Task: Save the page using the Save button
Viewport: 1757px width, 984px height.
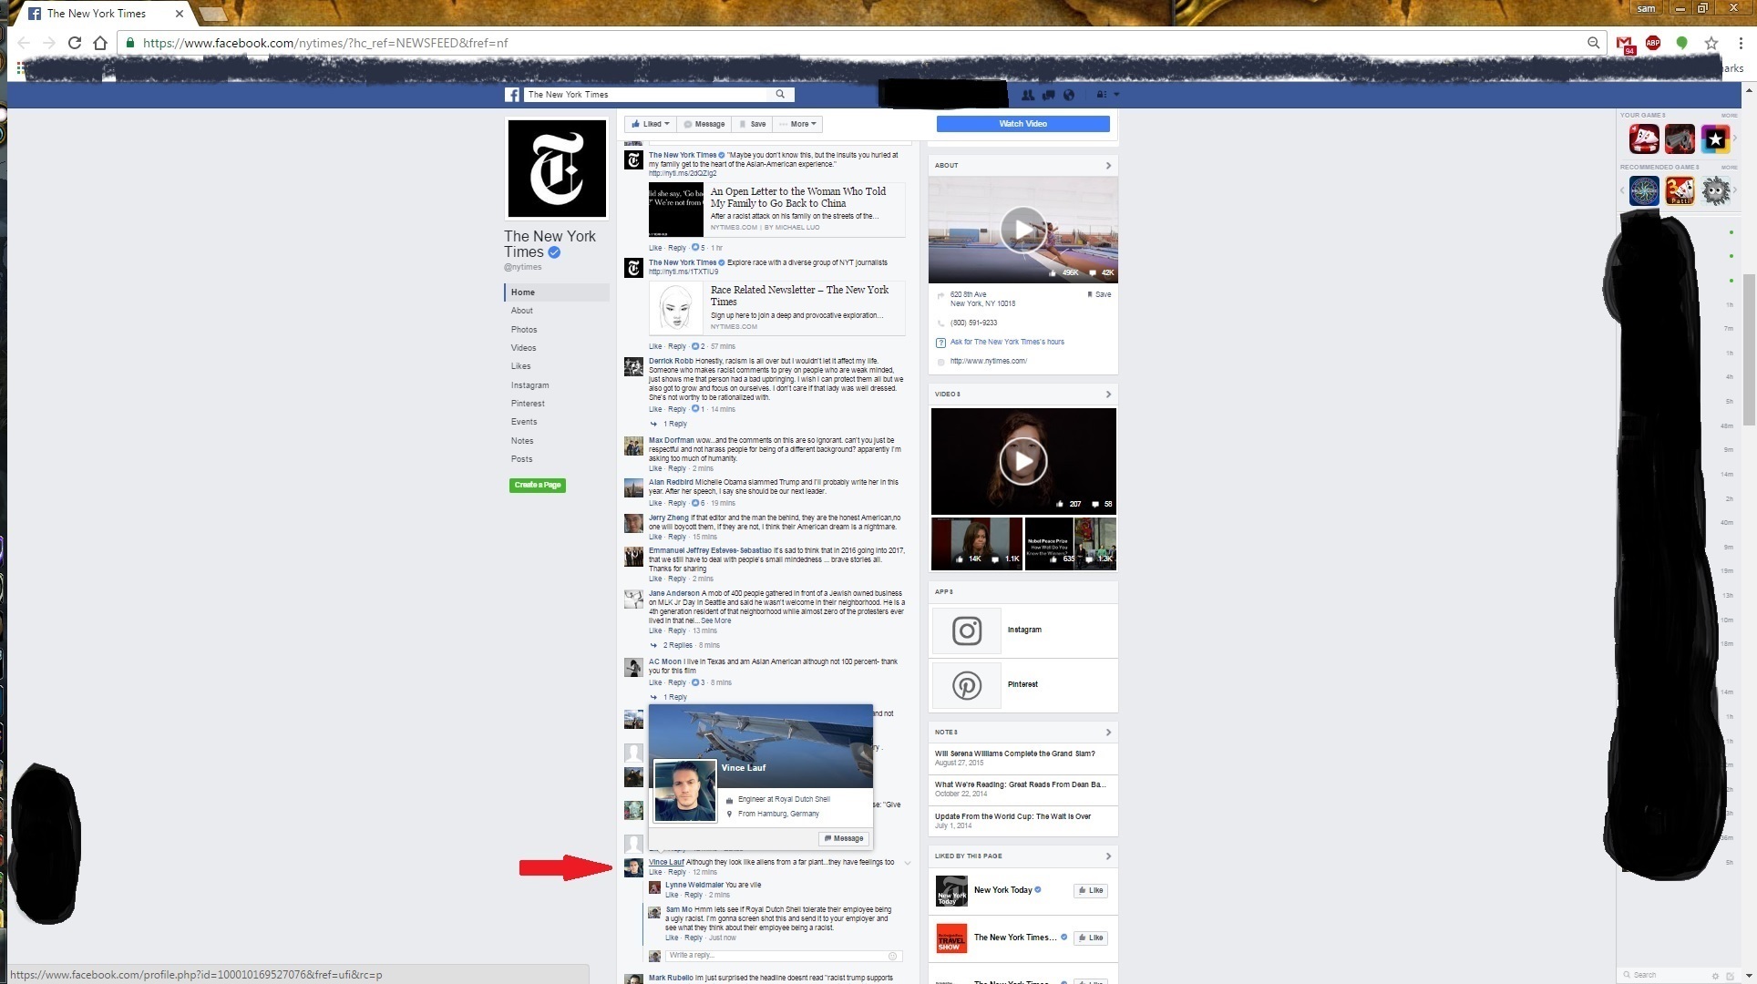Action: (x=753, y=124)
